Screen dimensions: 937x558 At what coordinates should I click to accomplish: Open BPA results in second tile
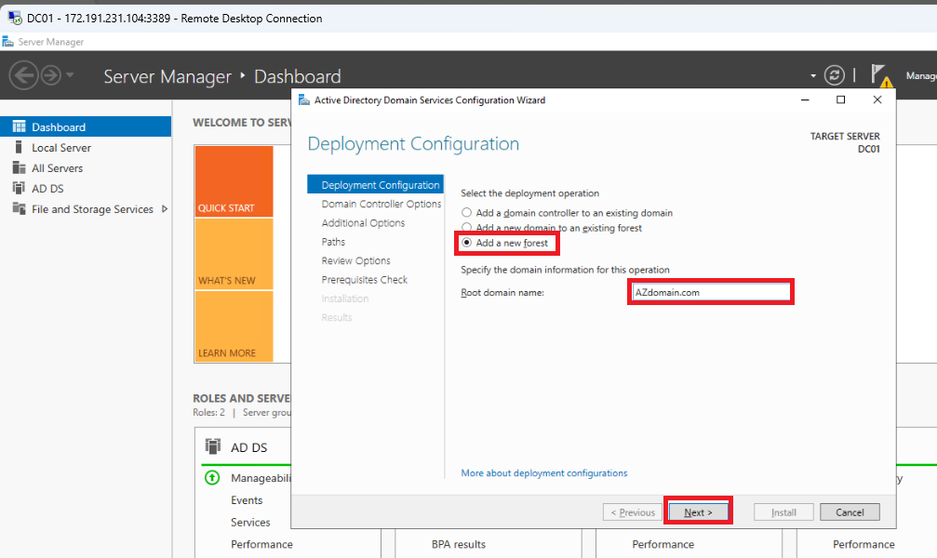[459, 544]
